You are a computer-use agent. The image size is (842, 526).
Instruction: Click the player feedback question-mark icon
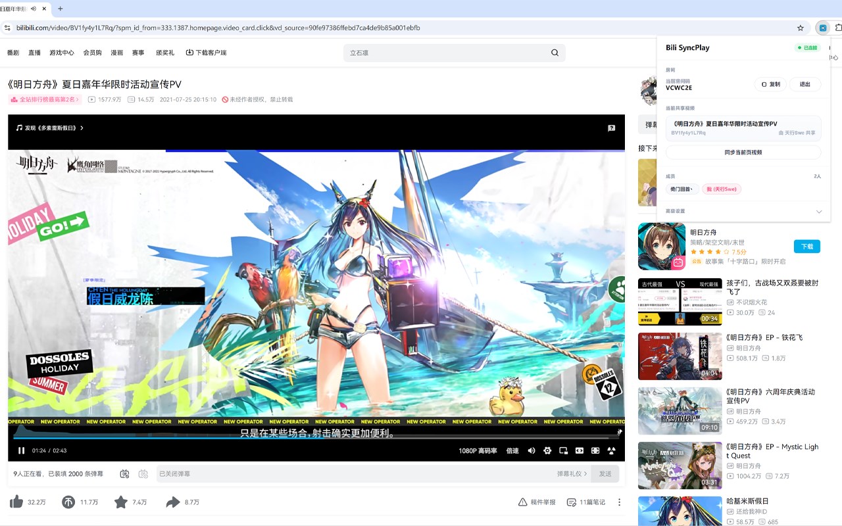coord(611,128)
